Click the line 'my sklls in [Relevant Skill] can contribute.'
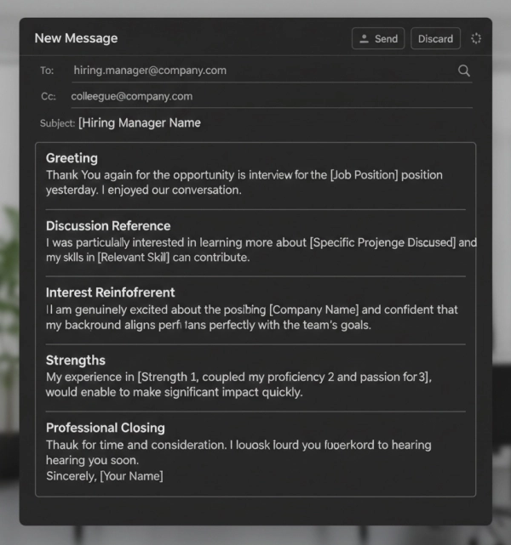Image resolution: width=511 pixels, height=545 pixels. pos(148,258)
